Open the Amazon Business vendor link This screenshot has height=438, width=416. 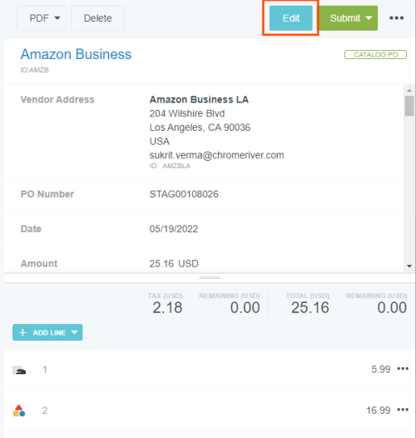[76, 54]
